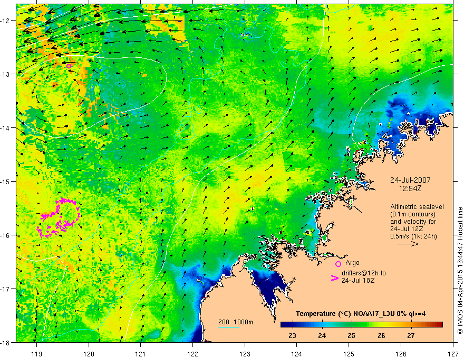464x358 pixels.
Task: Click the Temperature (°C) NOAA17_L3U title
Action: [361, 314]
